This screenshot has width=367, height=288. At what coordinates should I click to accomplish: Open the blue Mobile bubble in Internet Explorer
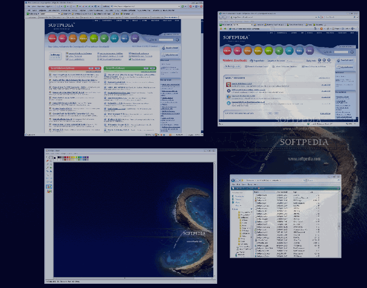(299, 50)
